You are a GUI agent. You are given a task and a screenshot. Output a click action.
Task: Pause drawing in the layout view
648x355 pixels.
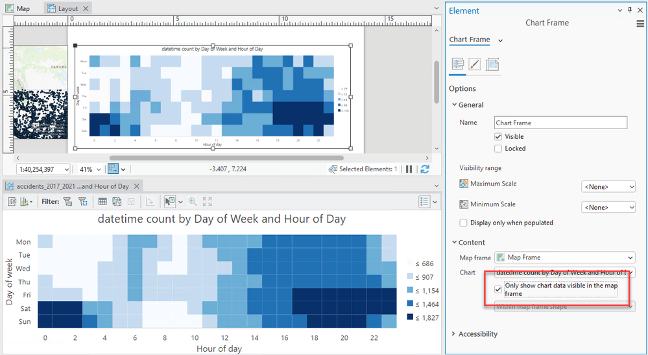(409, 169)
